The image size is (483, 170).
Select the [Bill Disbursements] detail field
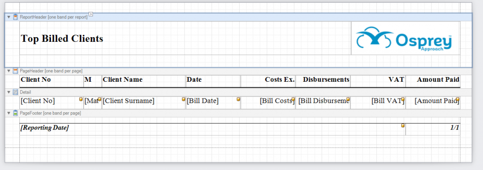click(323, 102)
